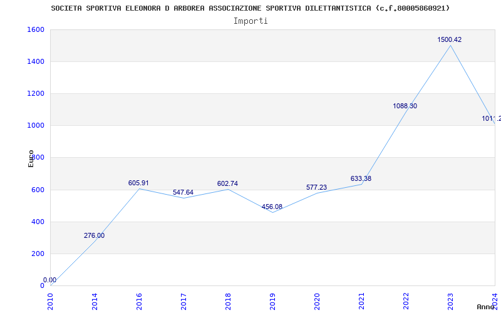This screenshot has height=313, width=501.
Task: Click the y-axis tick 600
Action: click(x=38, y=190)
